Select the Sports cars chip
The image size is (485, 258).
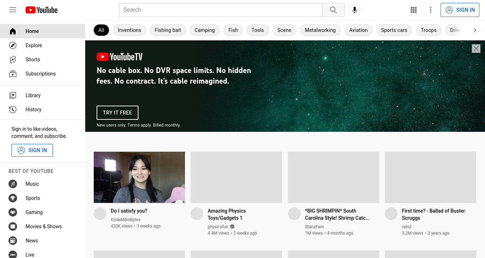click(x=394, y=30)
